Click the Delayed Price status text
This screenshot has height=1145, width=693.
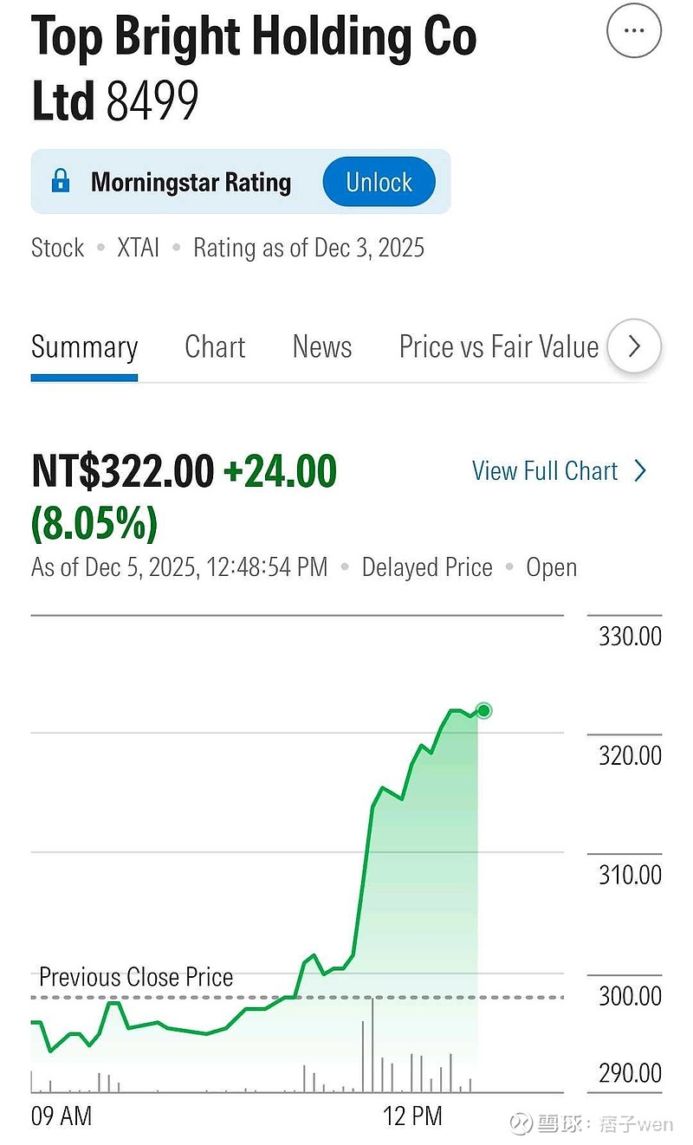(427, 568)
